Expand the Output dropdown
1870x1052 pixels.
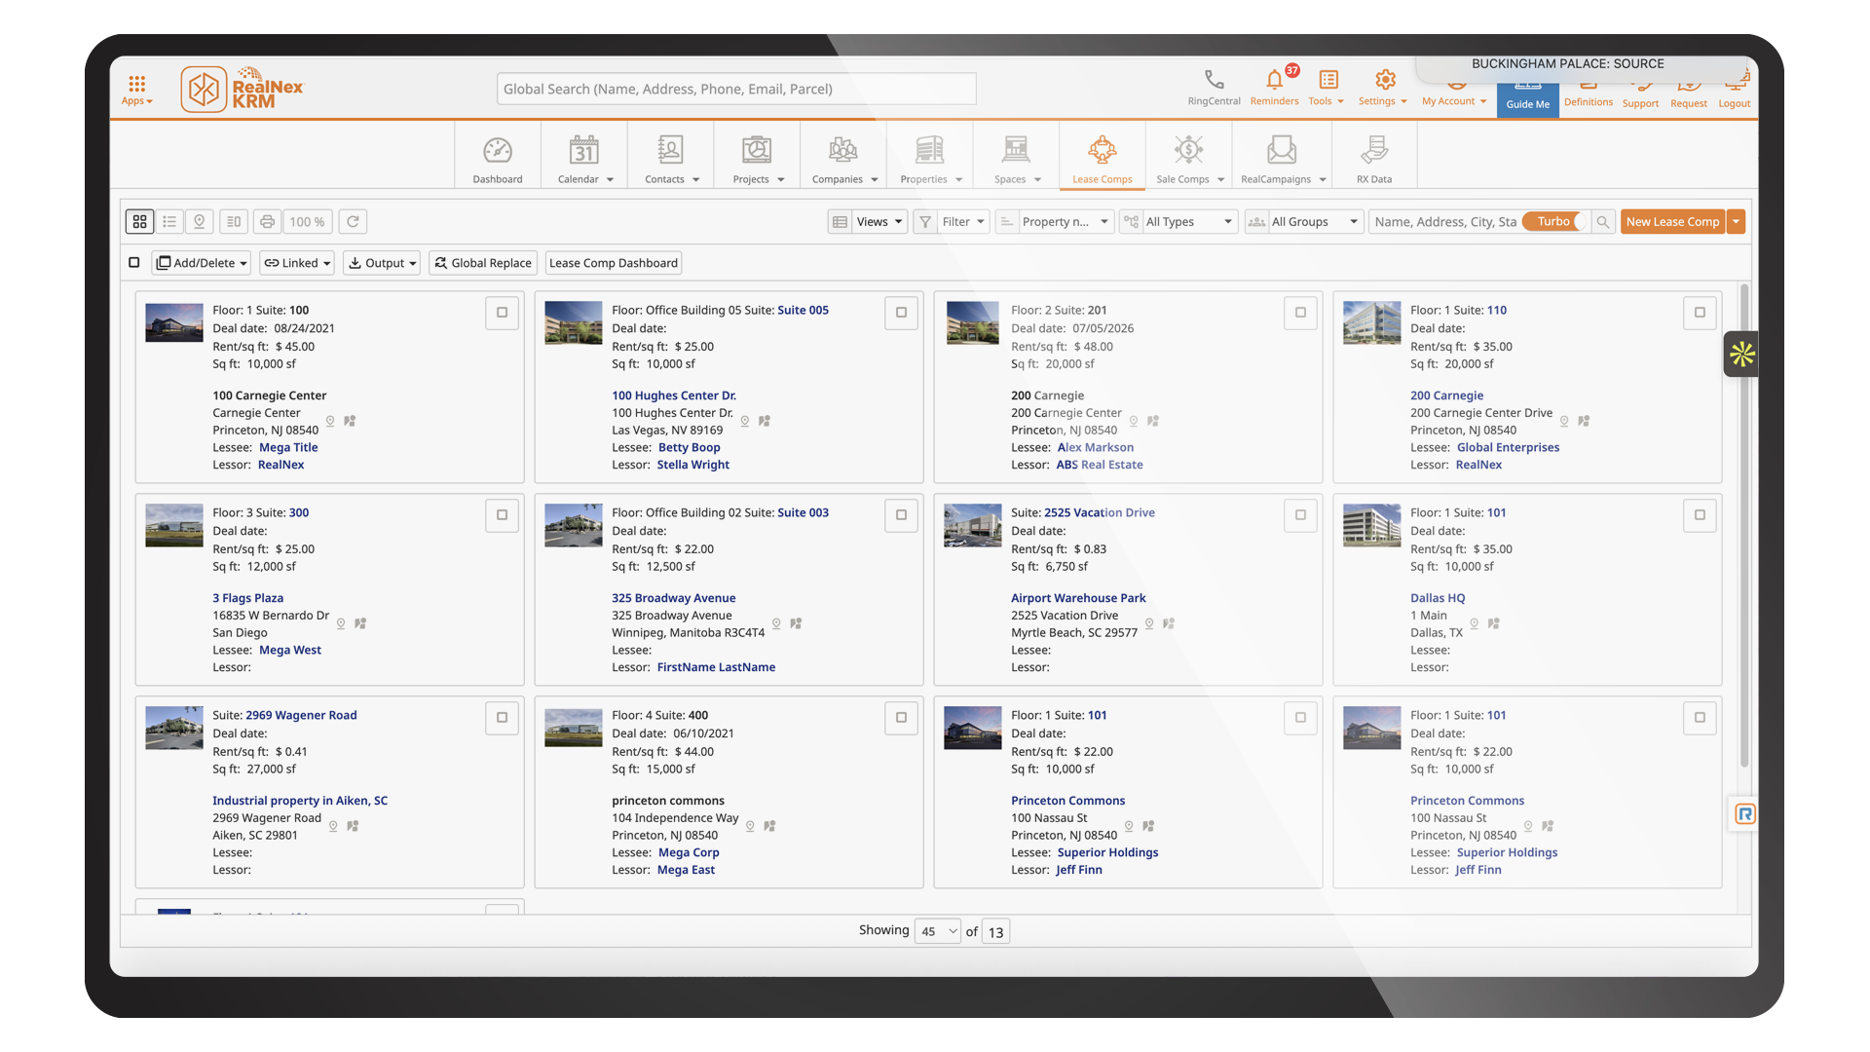(x=382, y=263)
